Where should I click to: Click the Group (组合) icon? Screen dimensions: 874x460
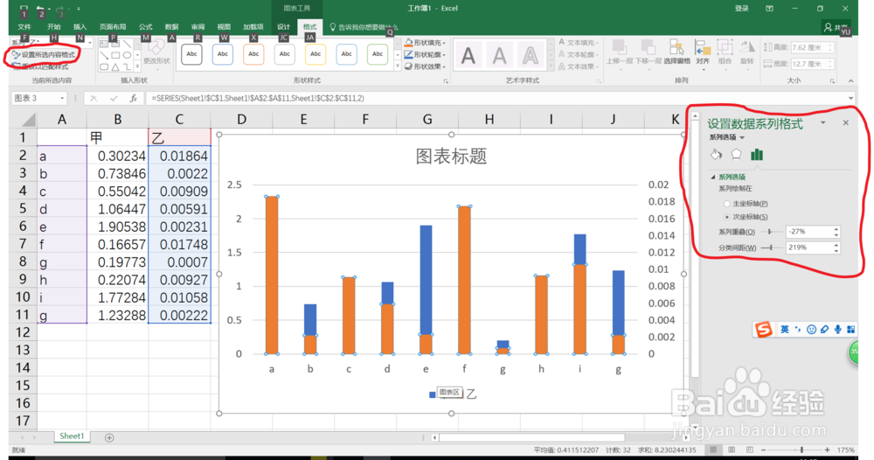[x=725, y=48]
